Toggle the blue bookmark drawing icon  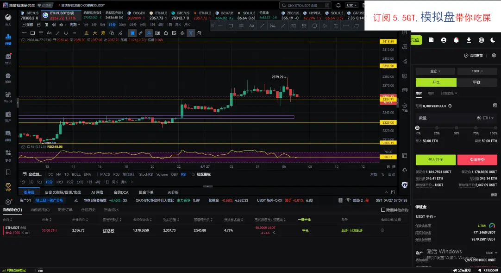coord(132,33)
